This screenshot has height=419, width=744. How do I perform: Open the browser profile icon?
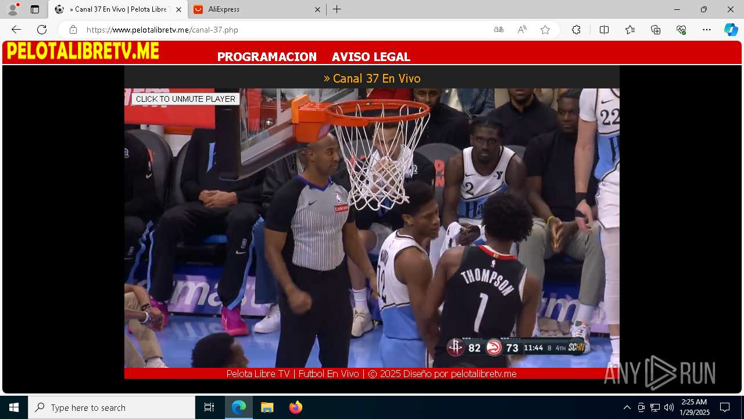point(13,9)
